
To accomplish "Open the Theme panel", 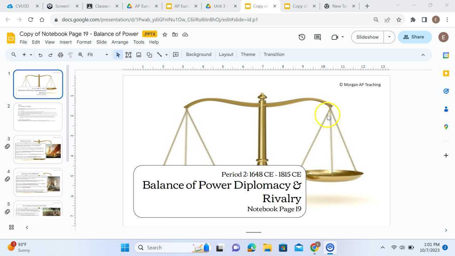I will (248, 54).
